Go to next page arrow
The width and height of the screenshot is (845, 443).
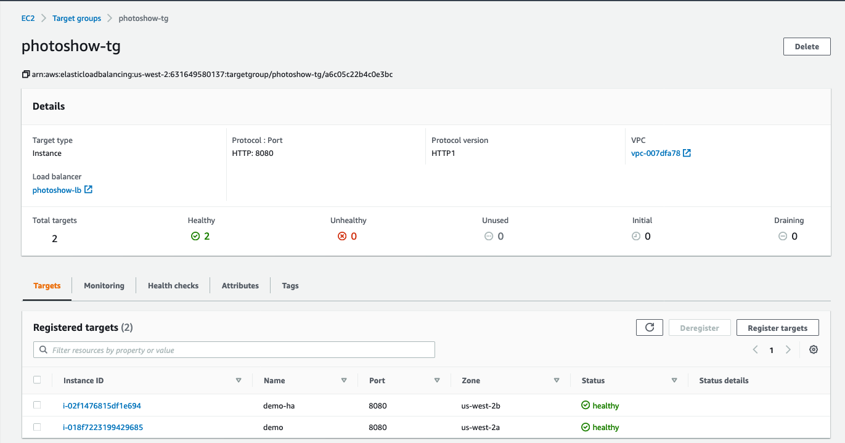788,350
